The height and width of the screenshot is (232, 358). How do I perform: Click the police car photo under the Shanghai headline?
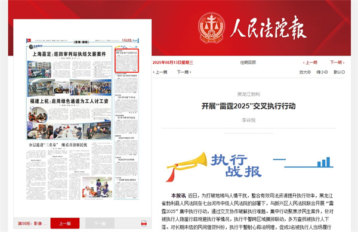click(x=39, y=70)
